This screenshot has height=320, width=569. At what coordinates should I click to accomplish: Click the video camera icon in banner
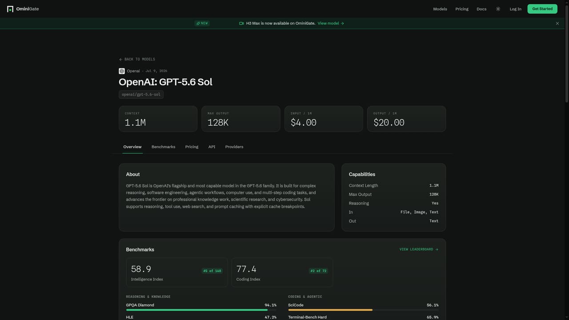click(241, 23)
